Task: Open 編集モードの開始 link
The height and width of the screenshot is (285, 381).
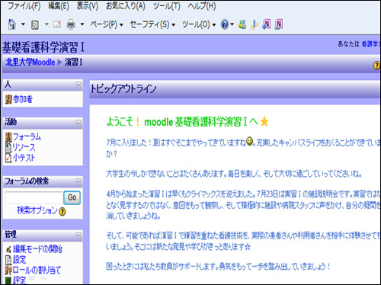Action: pyautogui.click(x=37, y=249)
